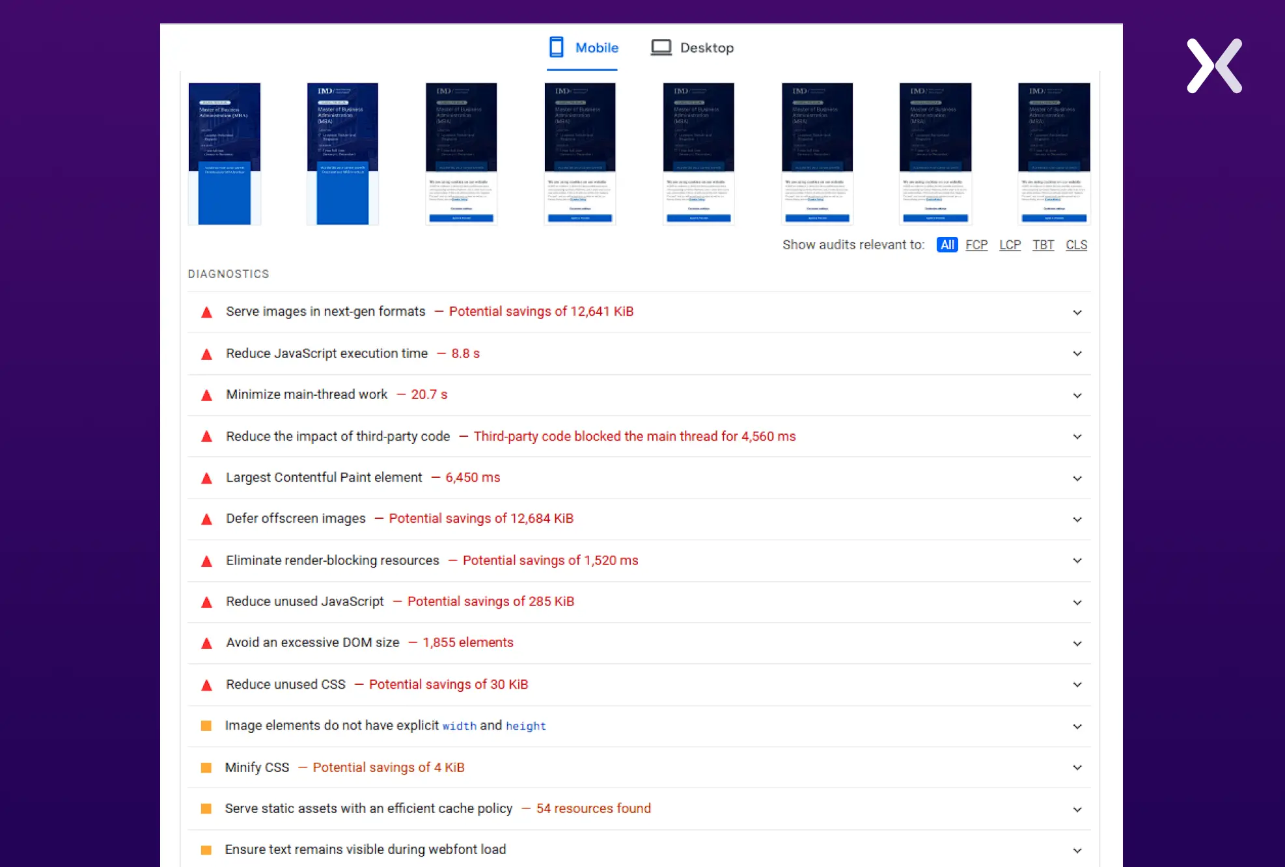Click red triangle beside next-gen formats audit
Screen dimensions: 1285x867
point(207,312)
